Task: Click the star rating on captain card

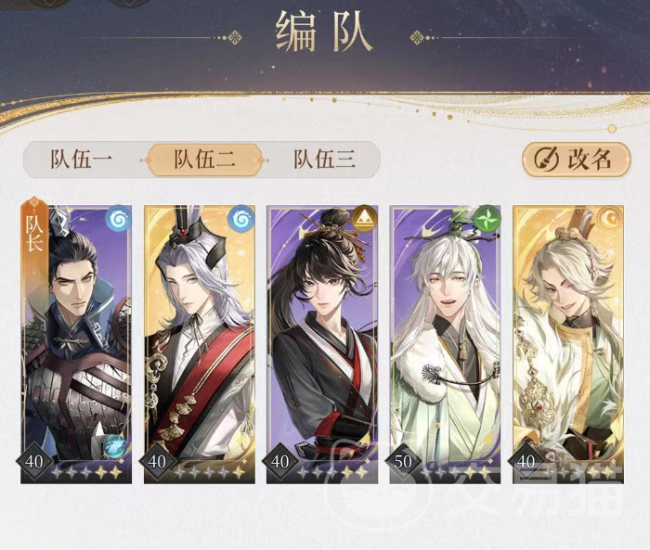Action: click(x=86, y=472)
